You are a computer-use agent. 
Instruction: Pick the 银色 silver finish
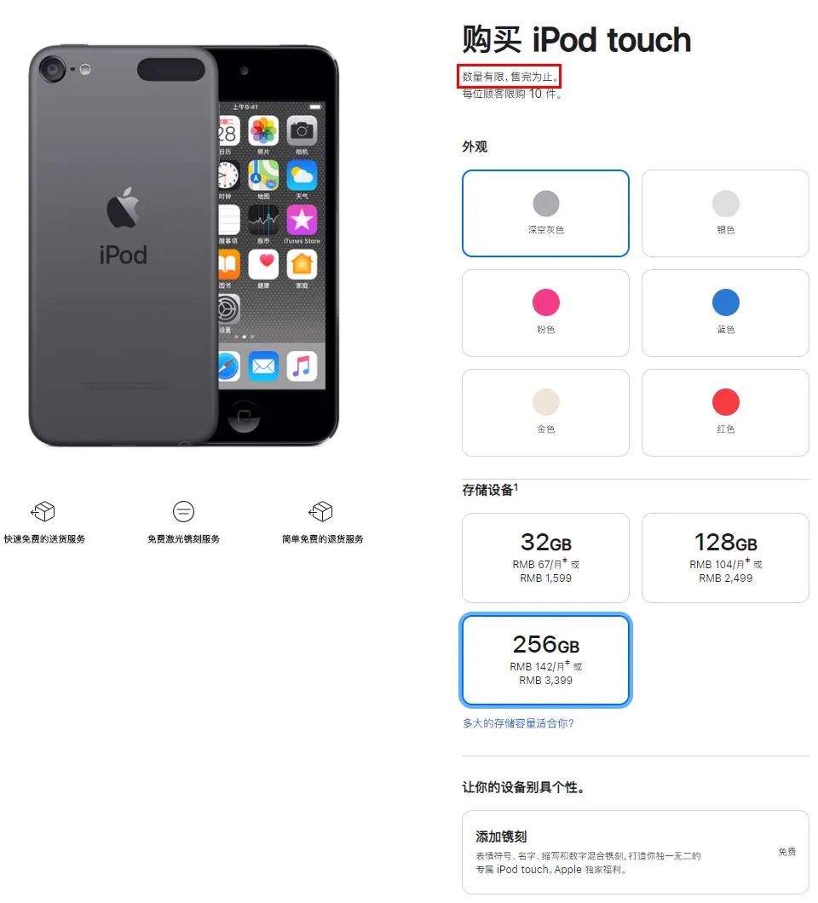(725, 213)
